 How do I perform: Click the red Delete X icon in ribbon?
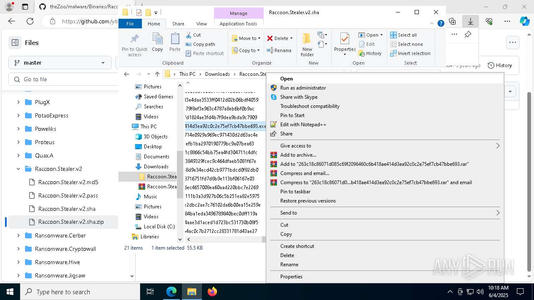tap(270, 38)
